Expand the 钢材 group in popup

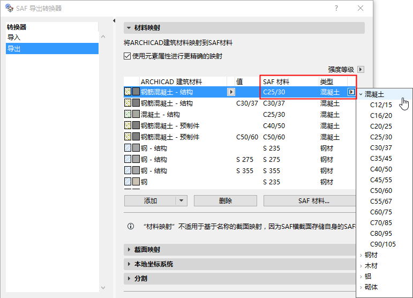click(361, 255)
